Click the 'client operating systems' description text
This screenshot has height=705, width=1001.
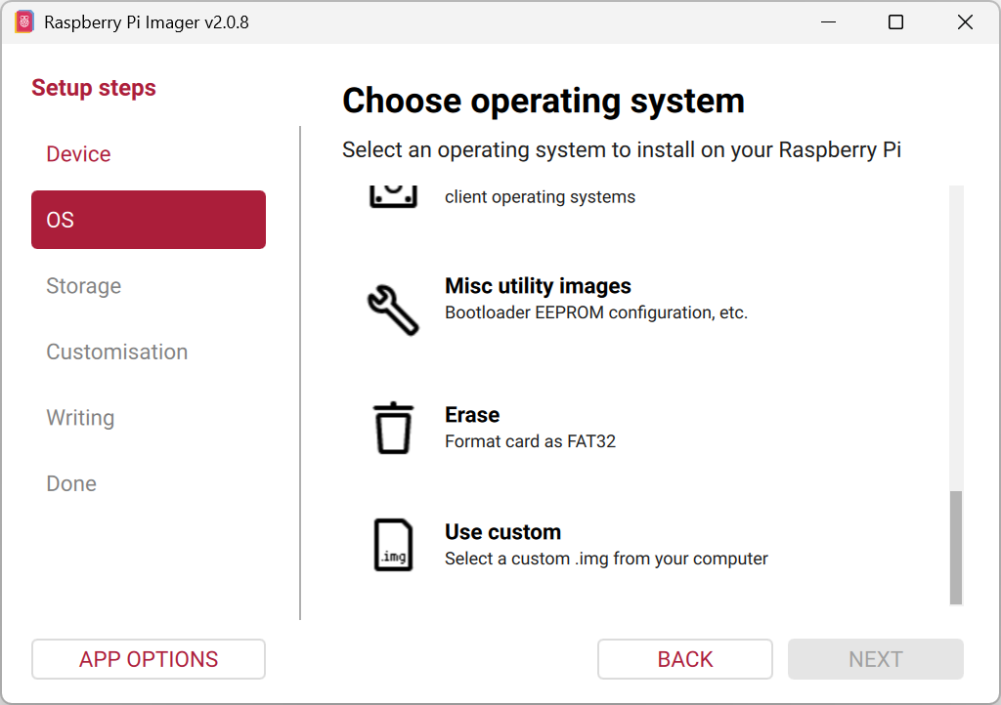pos(540,197)
